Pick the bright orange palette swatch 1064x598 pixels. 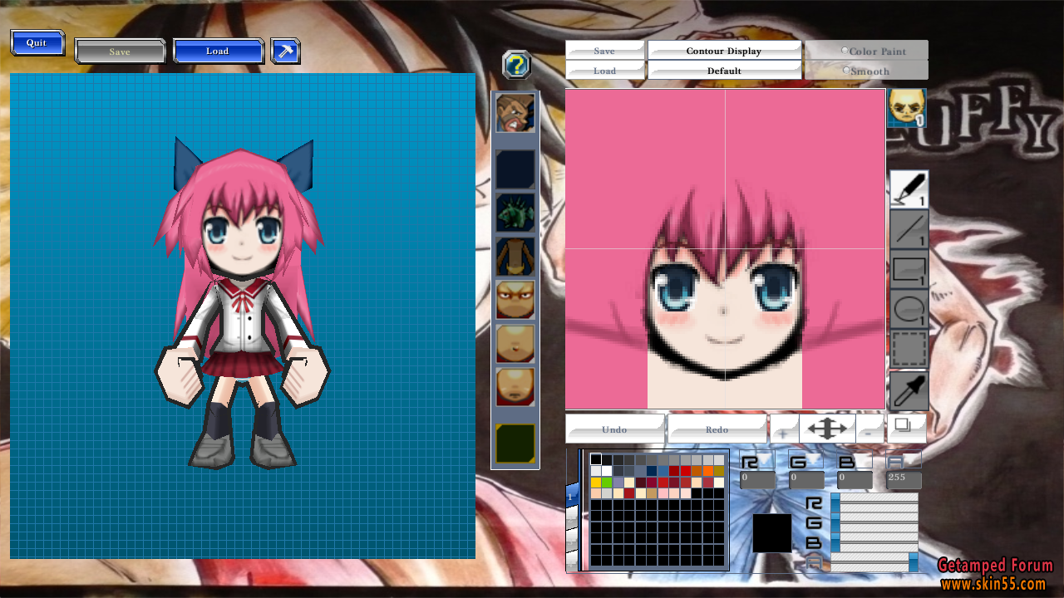708,471
